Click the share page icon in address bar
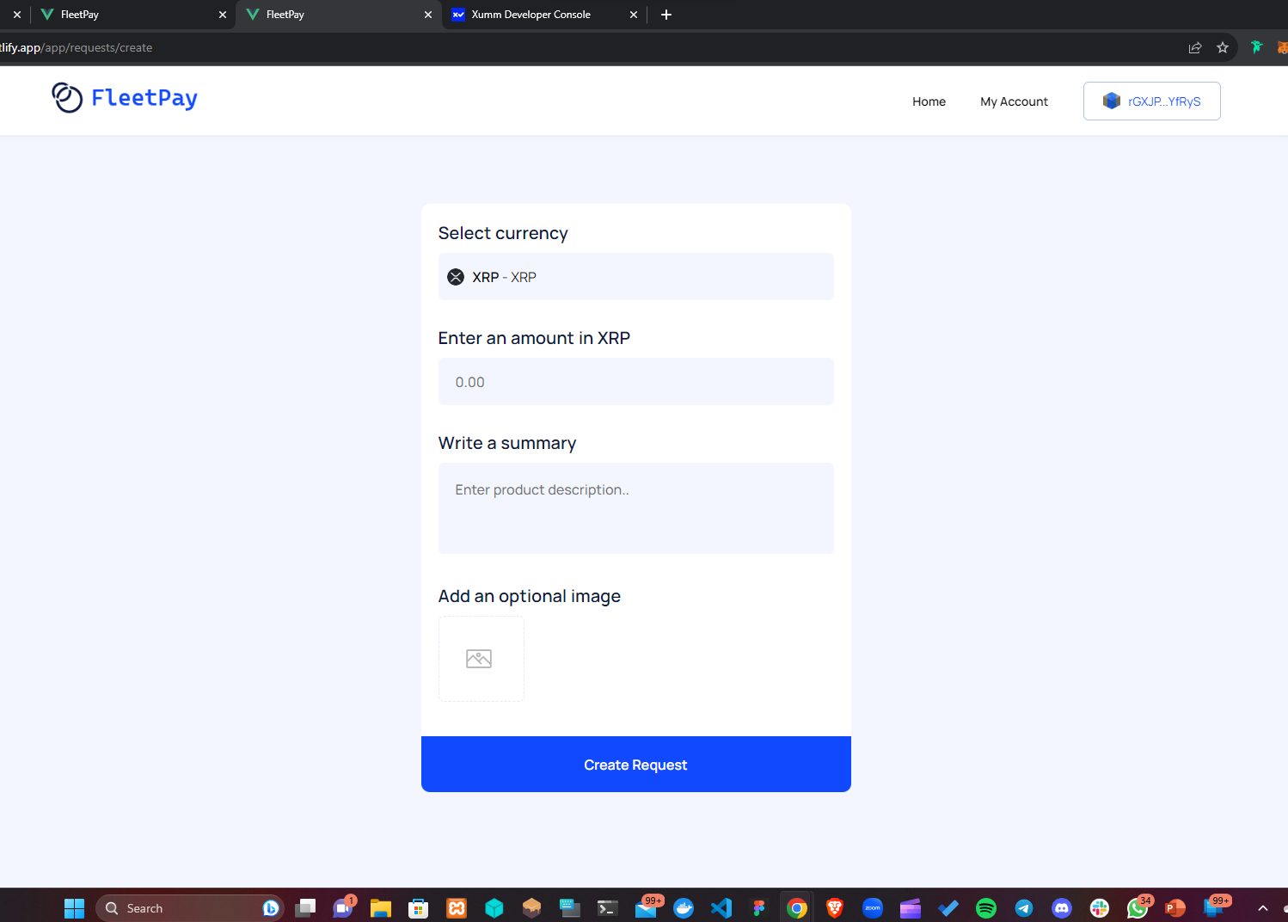Screen dimensions: 1288x922 point(1195,48)
